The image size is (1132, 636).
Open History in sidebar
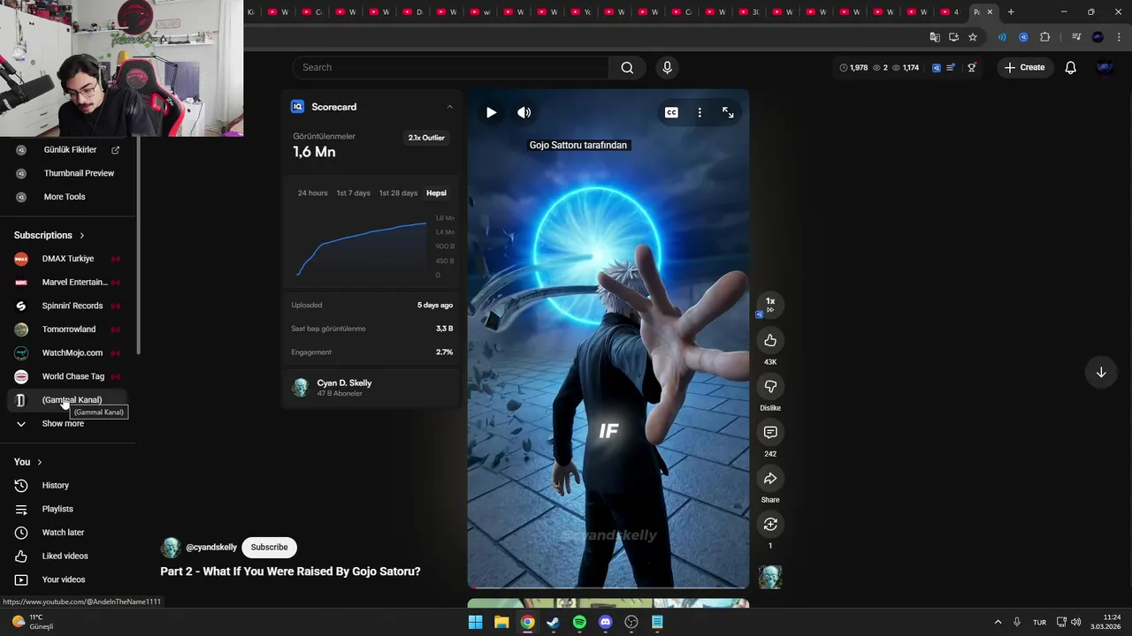point(67,485)
